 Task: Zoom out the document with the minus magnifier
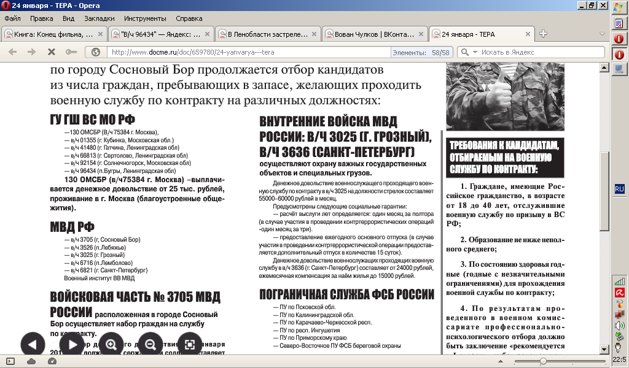tap(150, 344)
